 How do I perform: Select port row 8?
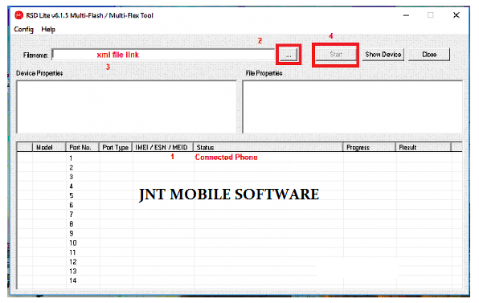239,224
